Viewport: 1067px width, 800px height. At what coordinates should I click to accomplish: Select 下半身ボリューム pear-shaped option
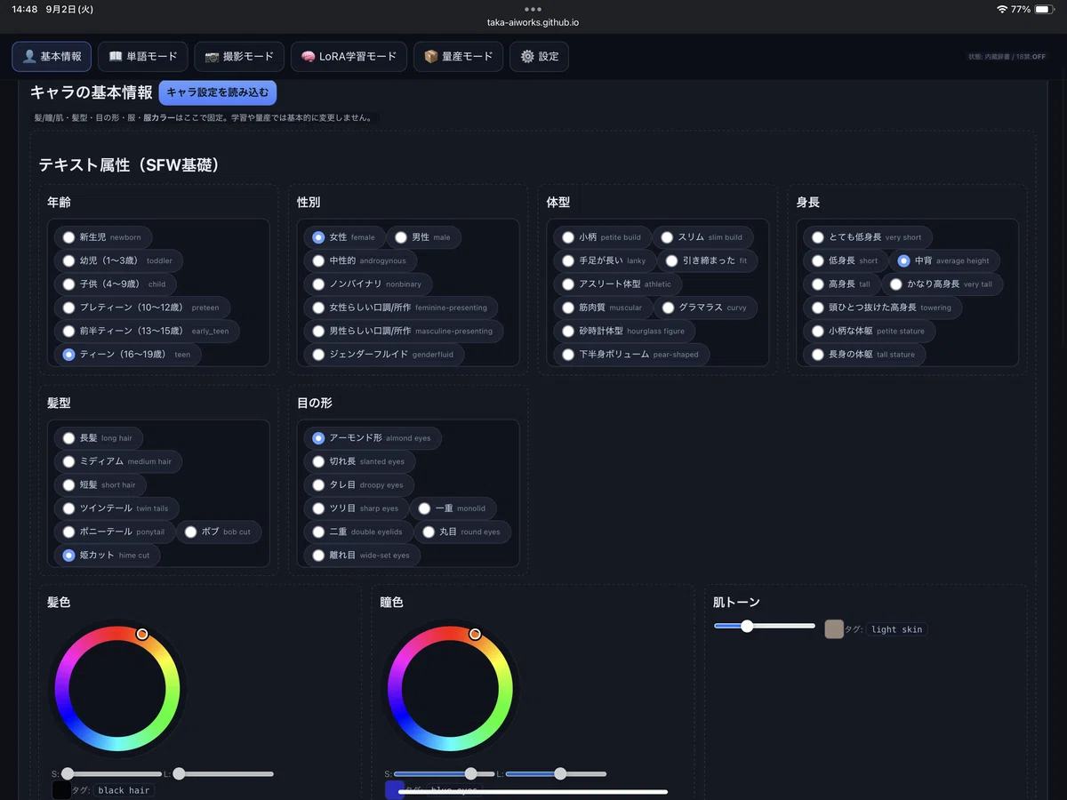click(631, 354)
